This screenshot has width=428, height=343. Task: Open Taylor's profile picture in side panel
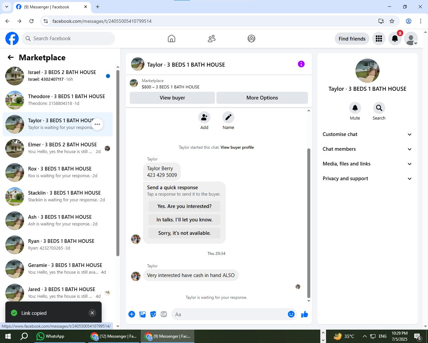point(367,71)
